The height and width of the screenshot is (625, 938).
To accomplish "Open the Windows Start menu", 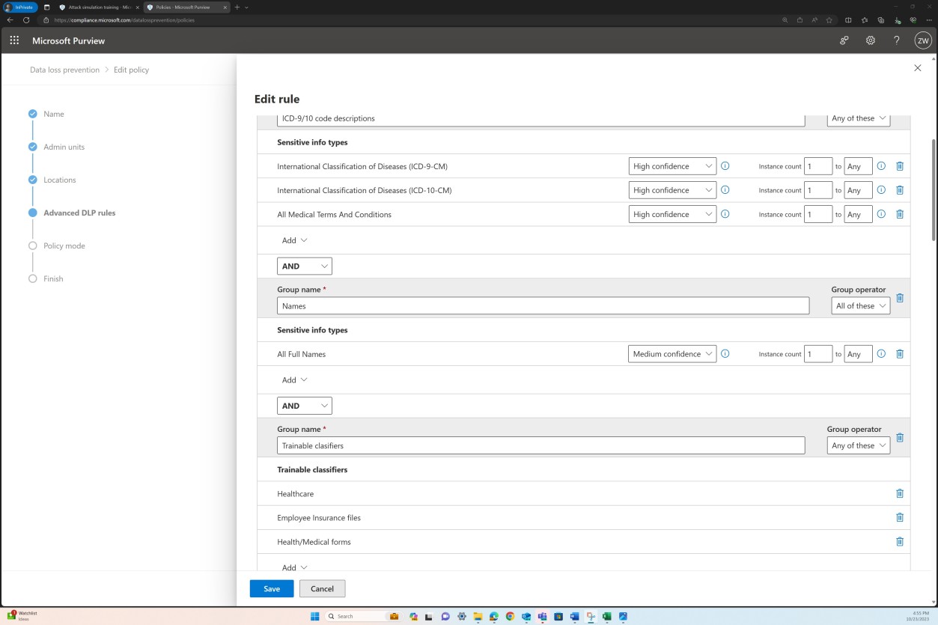I will 314,616.
